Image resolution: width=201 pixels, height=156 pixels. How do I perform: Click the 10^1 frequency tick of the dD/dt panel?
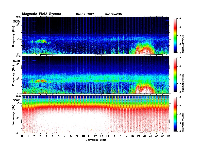[17, 64]
